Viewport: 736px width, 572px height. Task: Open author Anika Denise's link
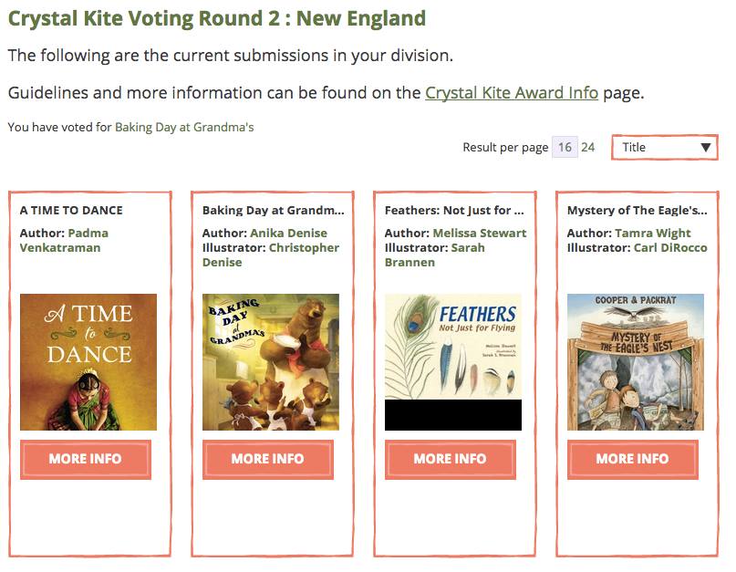click(288, 234)
